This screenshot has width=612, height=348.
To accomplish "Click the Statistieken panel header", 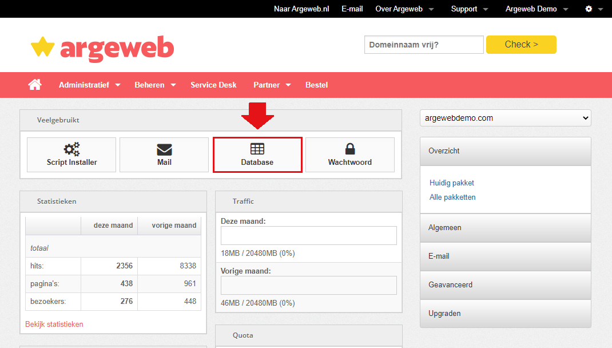I will 113,201.
